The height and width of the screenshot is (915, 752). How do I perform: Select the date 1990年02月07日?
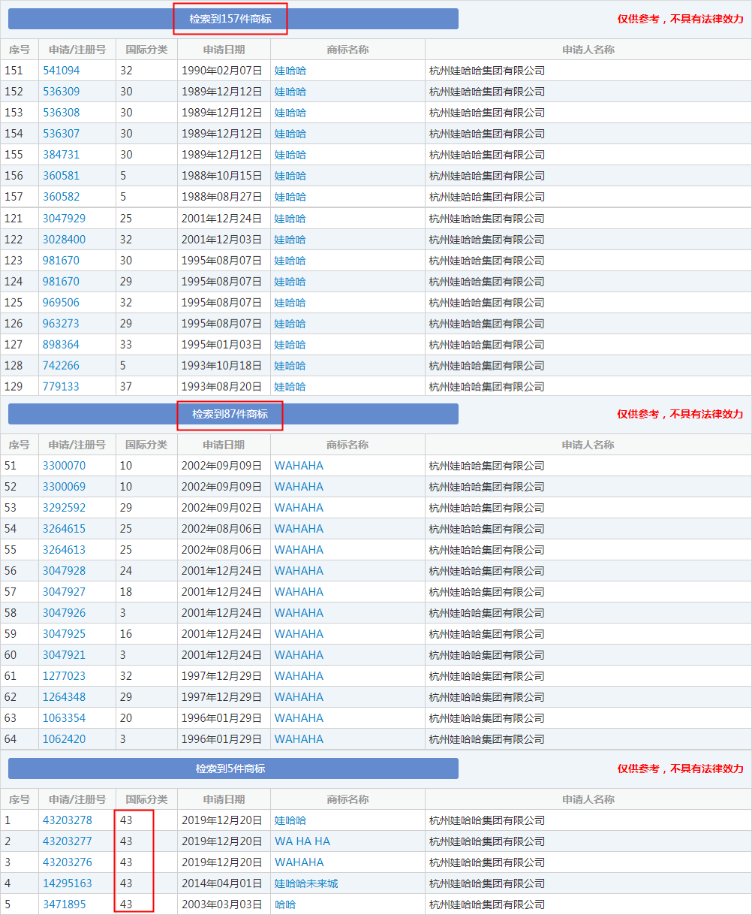pos(222,71)
